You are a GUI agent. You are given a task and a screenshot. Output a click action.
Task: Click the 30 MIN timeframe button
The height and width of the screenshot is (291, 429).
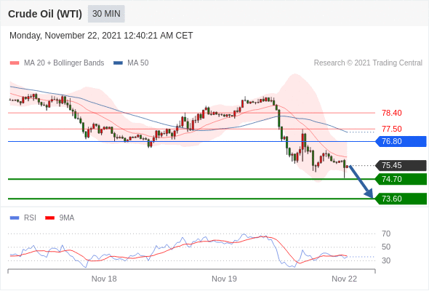click(x=106, y=14)
